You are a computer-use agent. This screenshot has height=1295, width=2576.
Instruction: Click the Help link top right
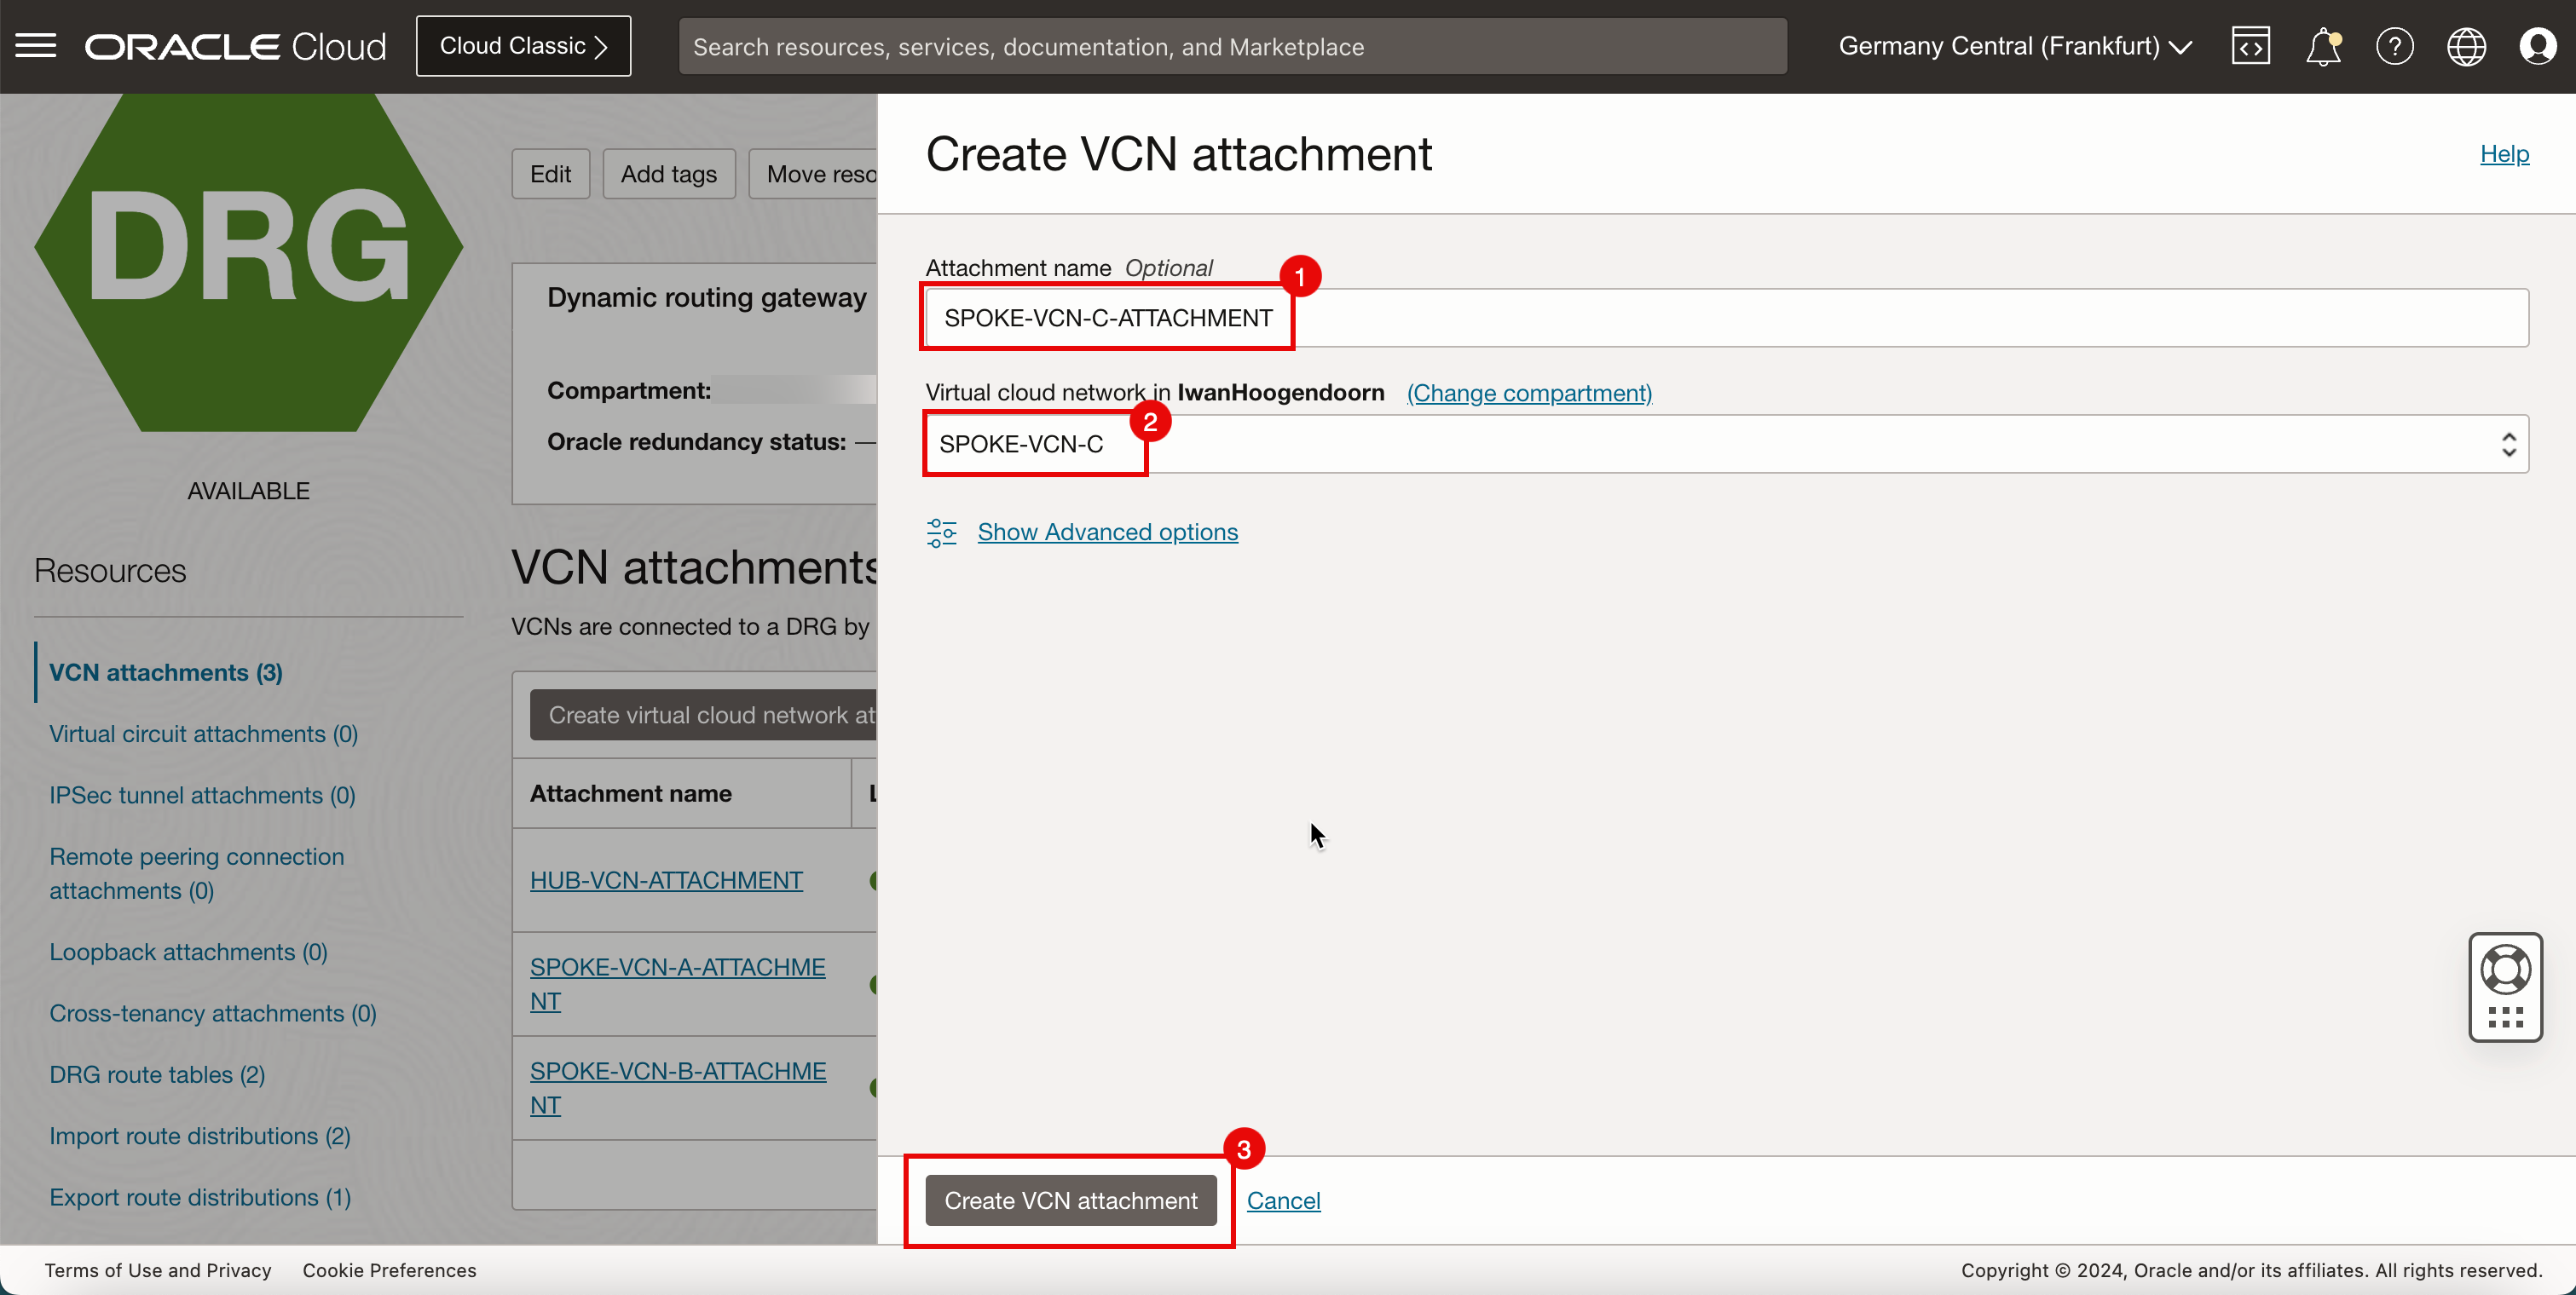click(x=2505, y=153)
